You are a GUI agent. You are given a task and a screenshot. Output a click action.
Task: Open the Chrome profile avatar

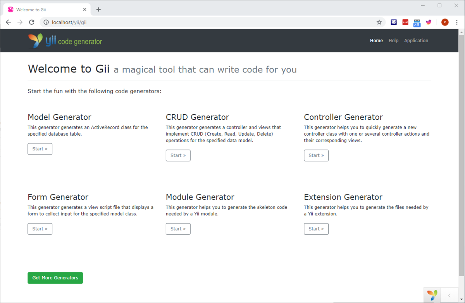tap(445, 22)
